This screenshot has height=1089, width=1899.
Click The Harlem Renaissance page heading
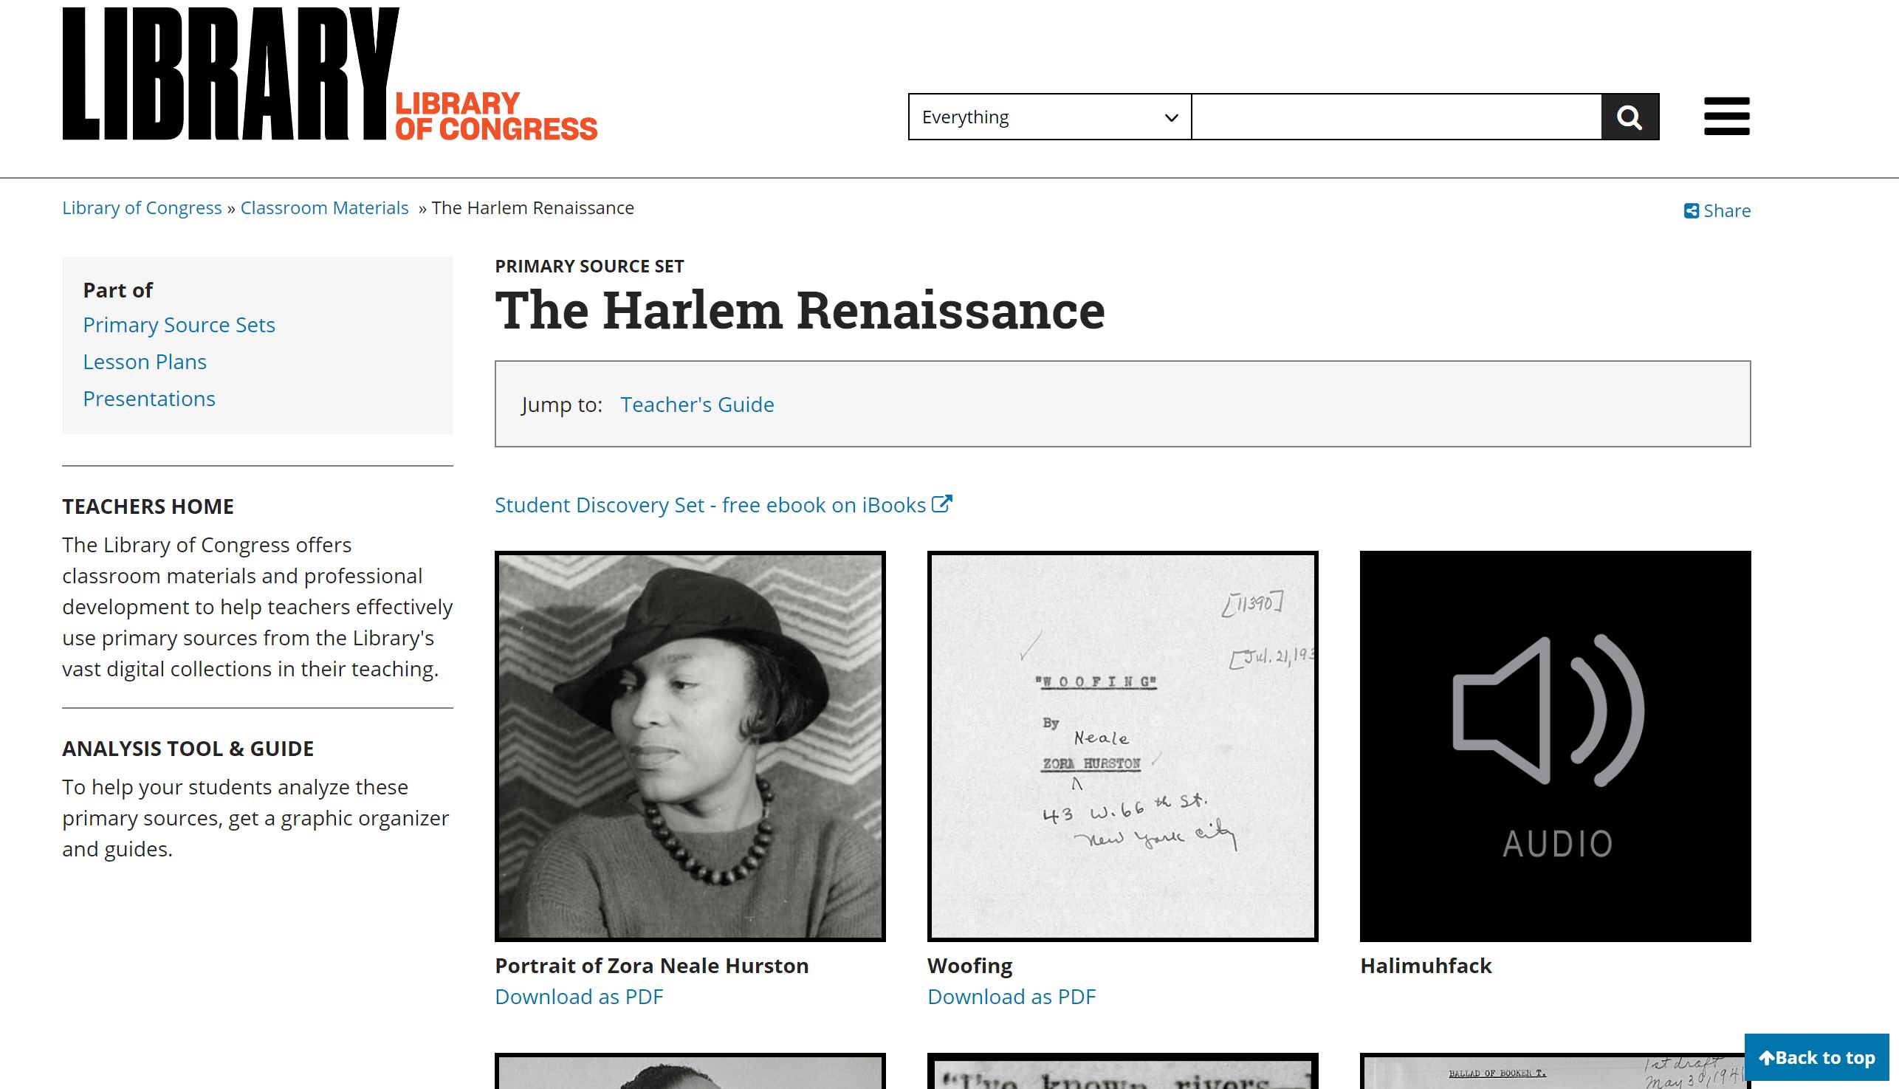pos(800,310)
